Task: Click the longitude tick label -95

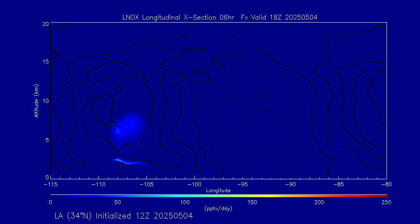Action: coord(242,184)
